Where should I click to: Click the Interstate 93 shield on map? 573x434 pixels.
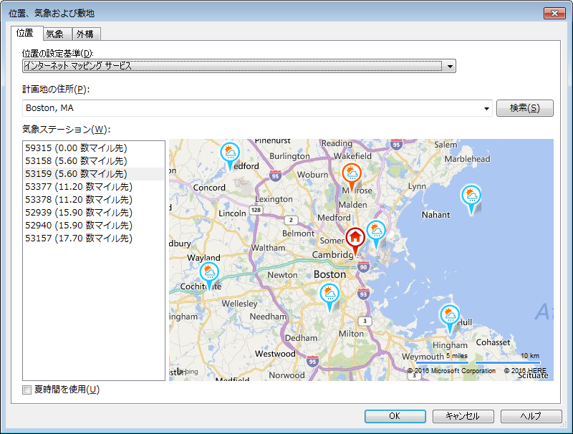363,294
